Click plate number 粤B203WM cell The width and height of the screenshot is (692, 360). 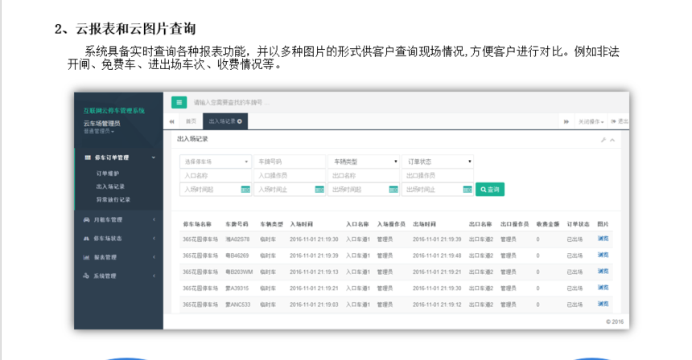coord(239,272)
